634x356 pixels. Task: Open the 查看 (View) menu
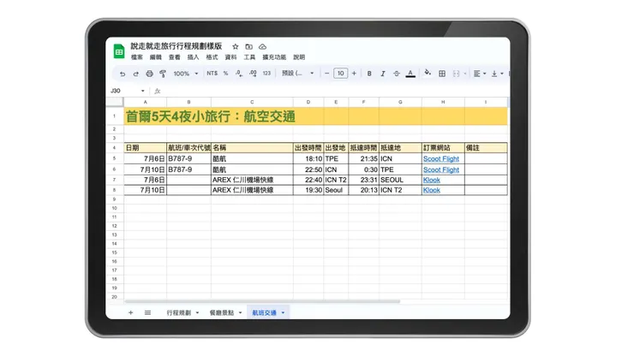174,57
